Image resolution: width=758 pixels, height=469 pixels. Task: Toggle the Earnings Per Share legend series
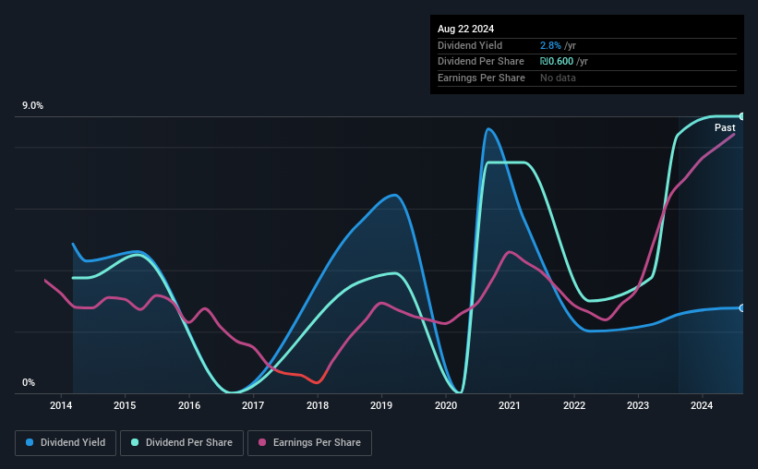(x=309, y=443)
